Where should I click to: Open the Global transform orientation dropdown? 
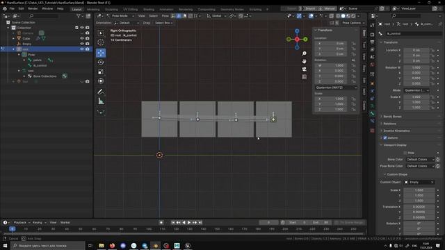pyautogui.click(x=216, y=16)
